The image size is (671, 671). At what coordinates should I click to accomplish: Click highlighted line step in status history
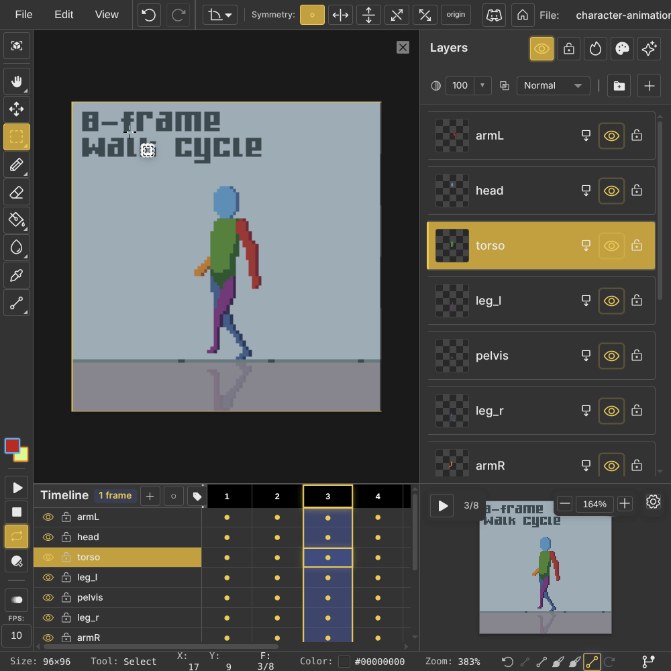click(x=592, y=662)
